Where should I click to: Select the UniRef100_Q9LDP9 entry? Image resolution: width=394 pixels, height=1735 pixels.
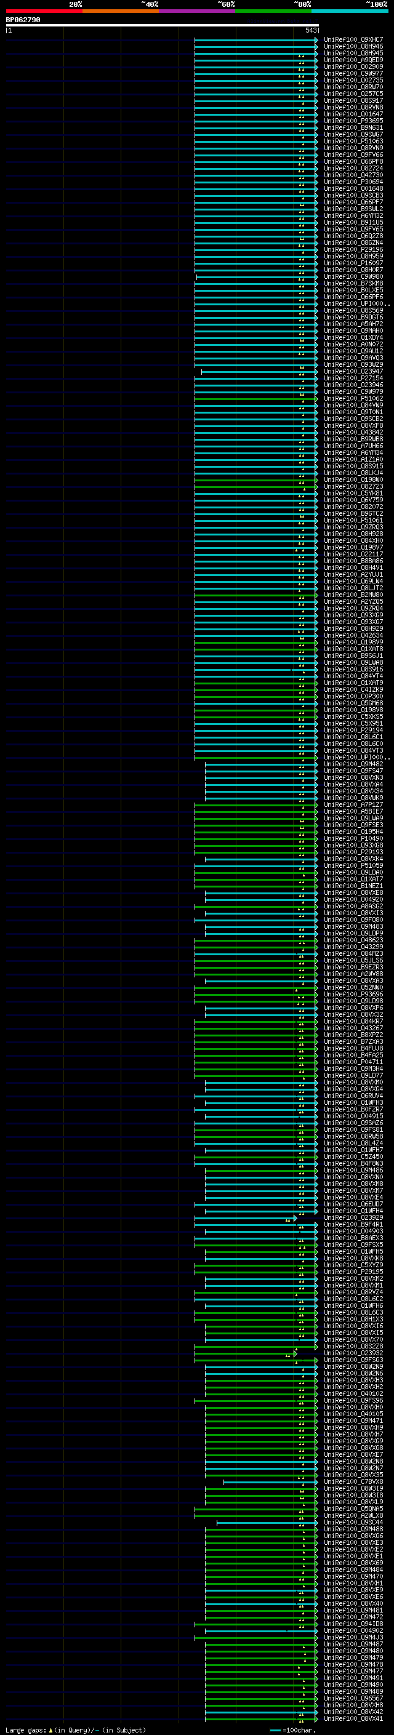353,934
